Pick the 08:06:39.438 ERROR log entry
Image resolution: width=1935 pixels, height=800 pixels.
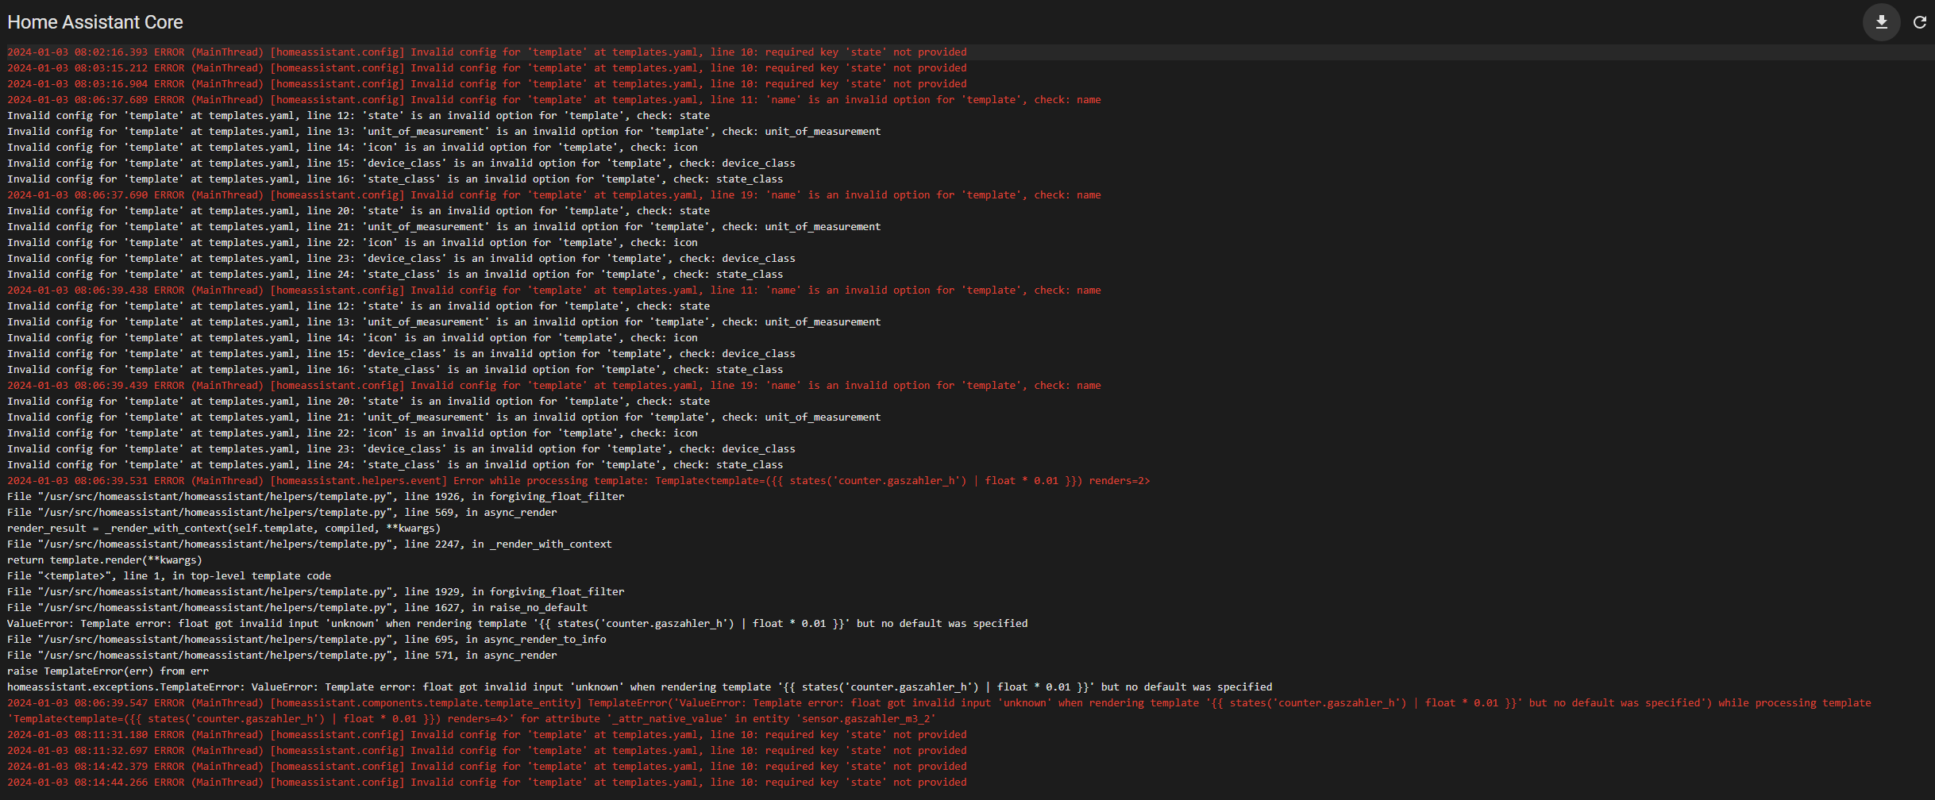(554, 290)
